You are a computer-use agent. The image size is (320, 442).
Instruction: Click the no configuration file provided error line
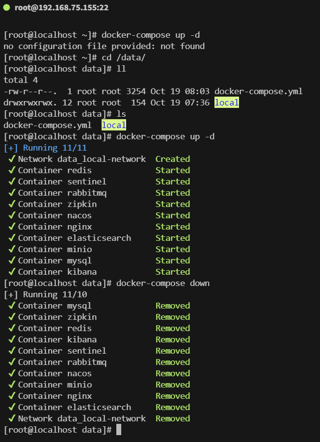tap(104, 46)
